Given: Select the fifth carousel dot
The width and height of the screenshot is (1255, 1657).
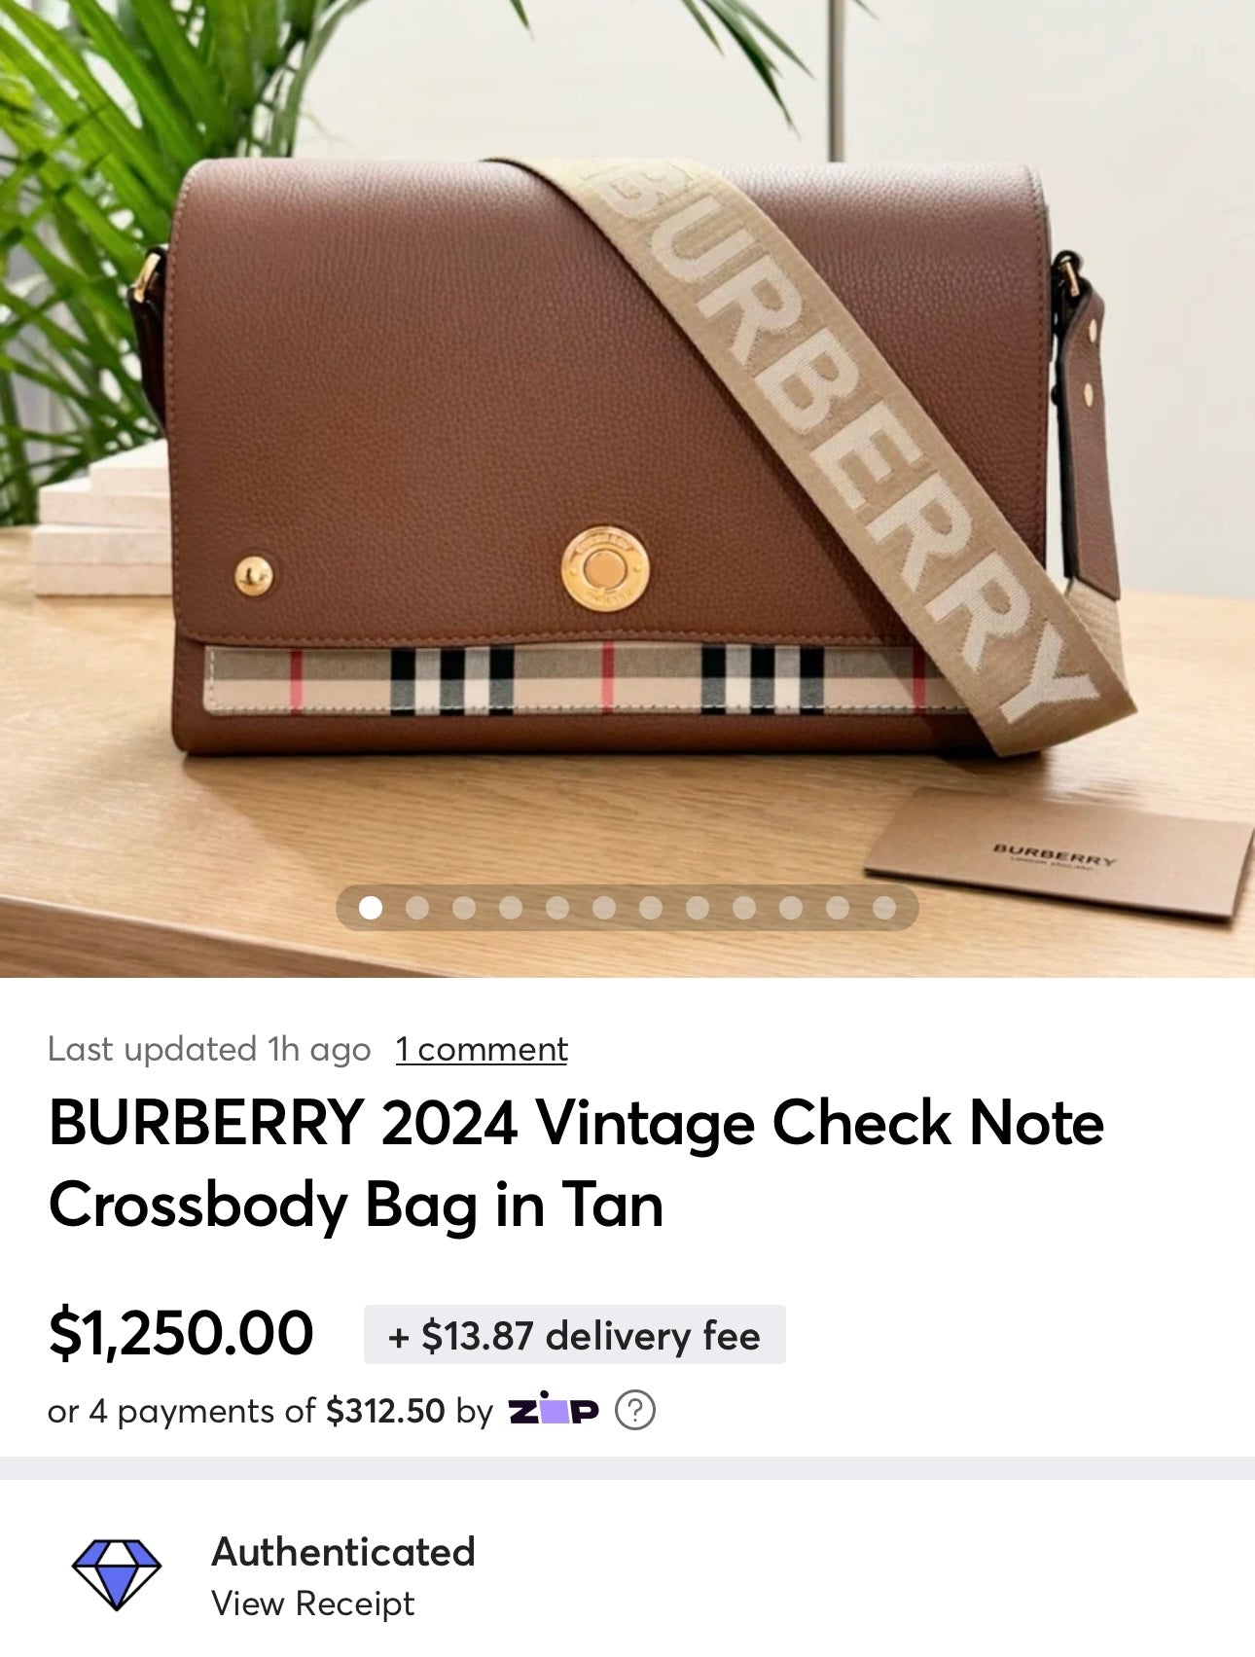Looking at the screenshot, I should pos(557,908).
